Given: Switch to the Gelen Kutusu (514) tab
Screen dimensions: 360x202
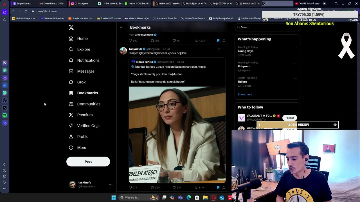Looking at the screenshot, I should pos(52,4).
